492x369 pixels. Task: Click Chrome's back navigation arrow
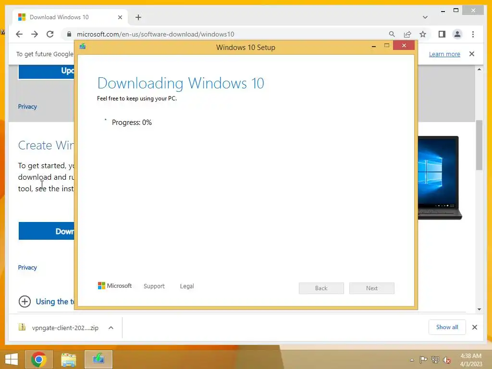(x=19, y=34)
